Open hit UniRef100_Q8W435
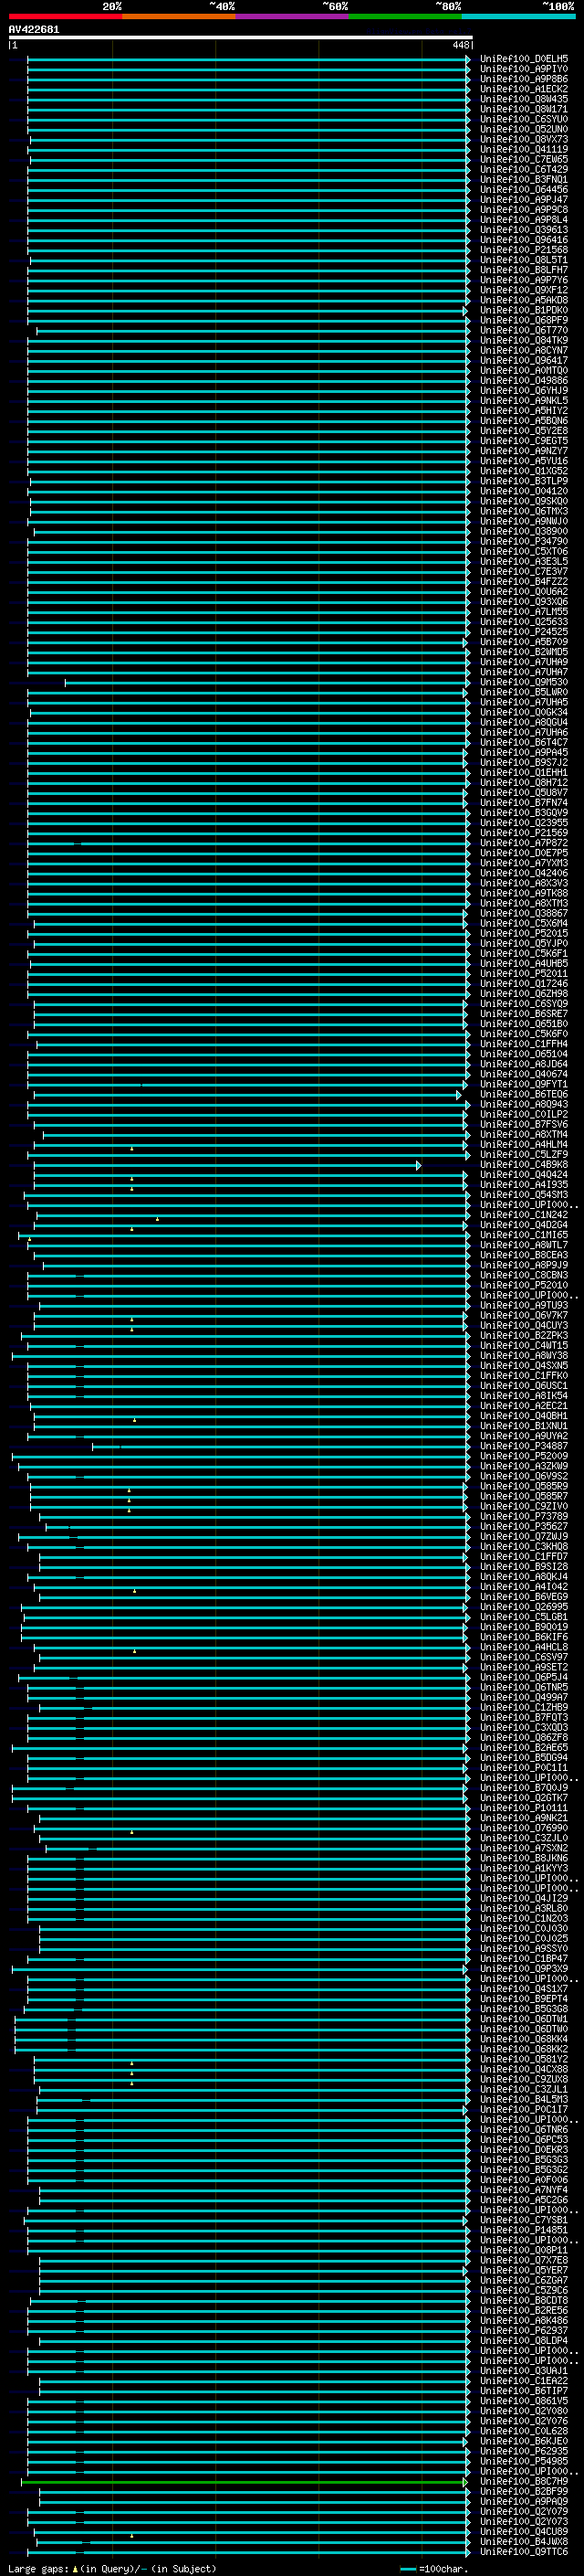This screenshot has height=2576, width=584. coord(524,99)
